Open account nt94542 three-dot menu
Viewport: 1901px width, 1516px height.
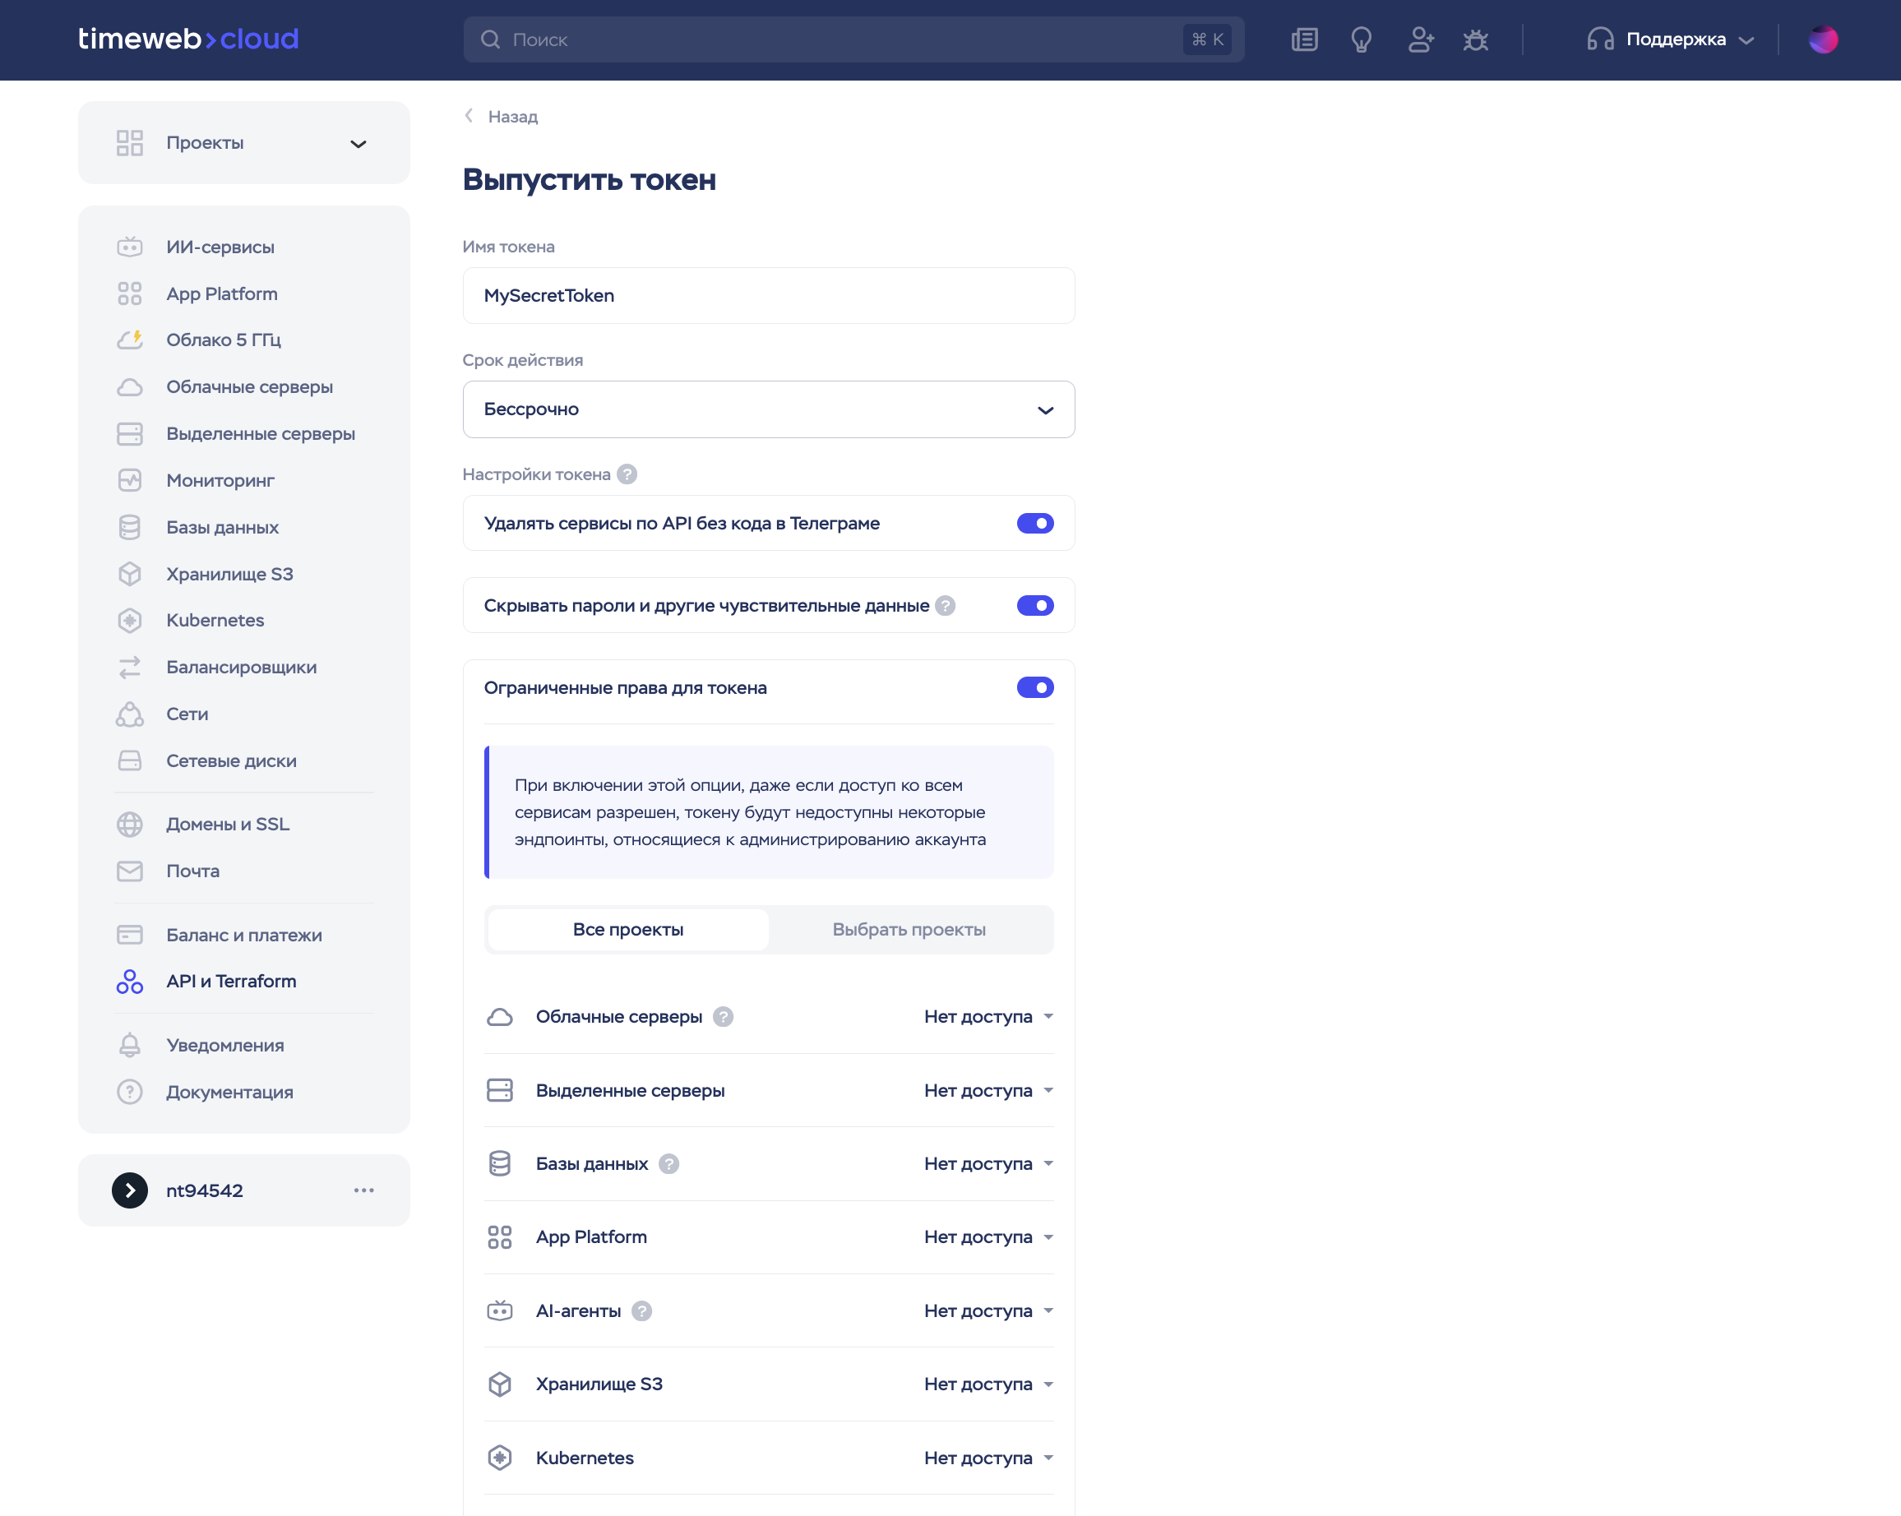pyautogui.click(x=363, y=1190)
